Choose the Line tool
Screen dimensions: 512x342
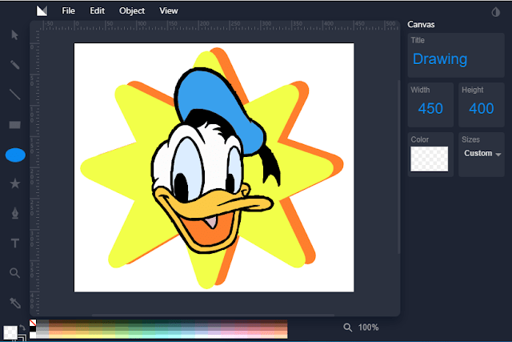pos(14,95)
